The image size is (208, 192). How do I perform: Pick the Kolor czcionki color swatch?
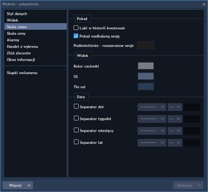point(146,66)
